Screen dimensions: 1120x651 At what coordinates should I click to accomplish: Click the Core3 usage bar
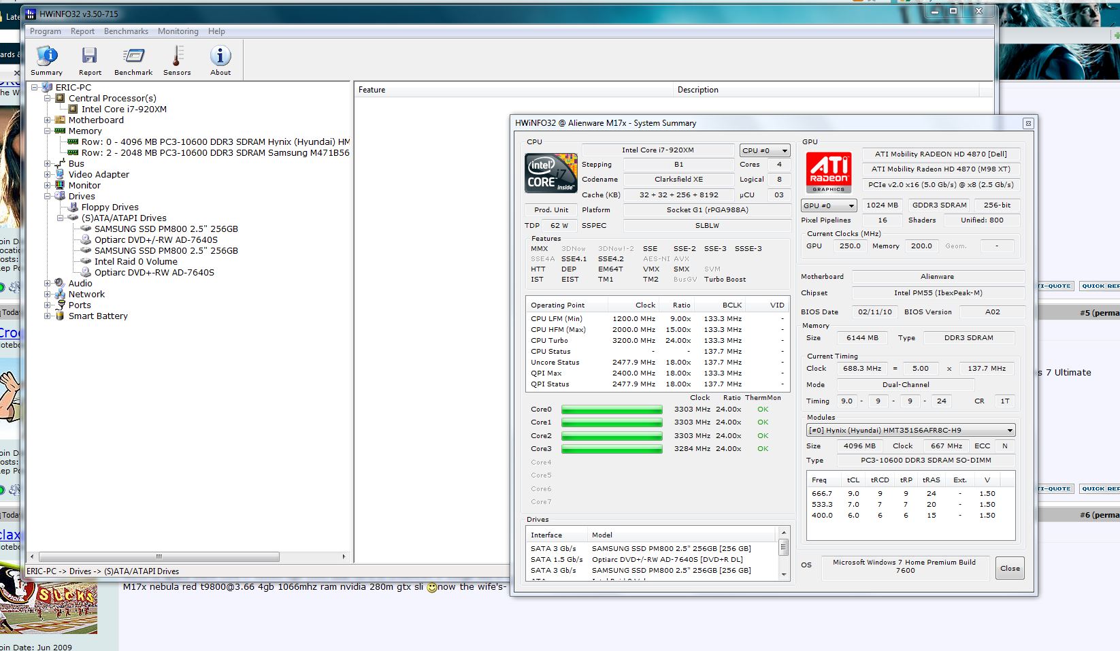(x=612, y=449)
